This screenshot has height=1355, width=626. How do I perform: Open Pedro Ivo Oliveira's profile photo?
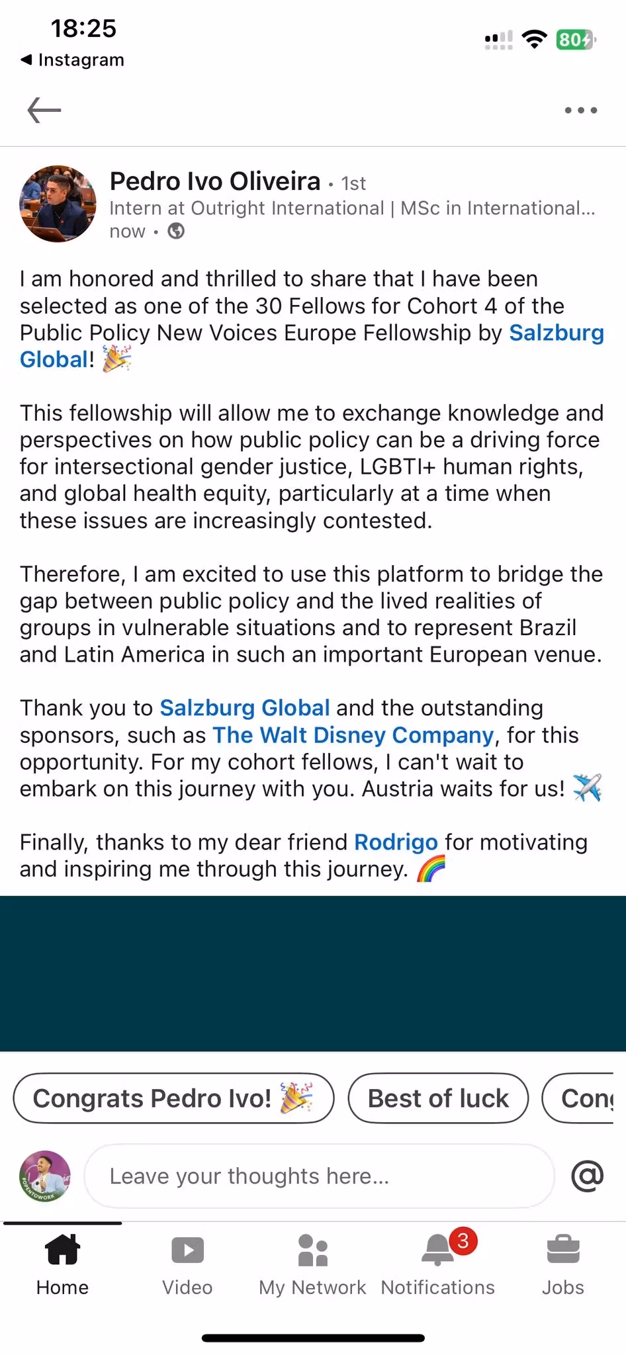[x=58, y=204]
